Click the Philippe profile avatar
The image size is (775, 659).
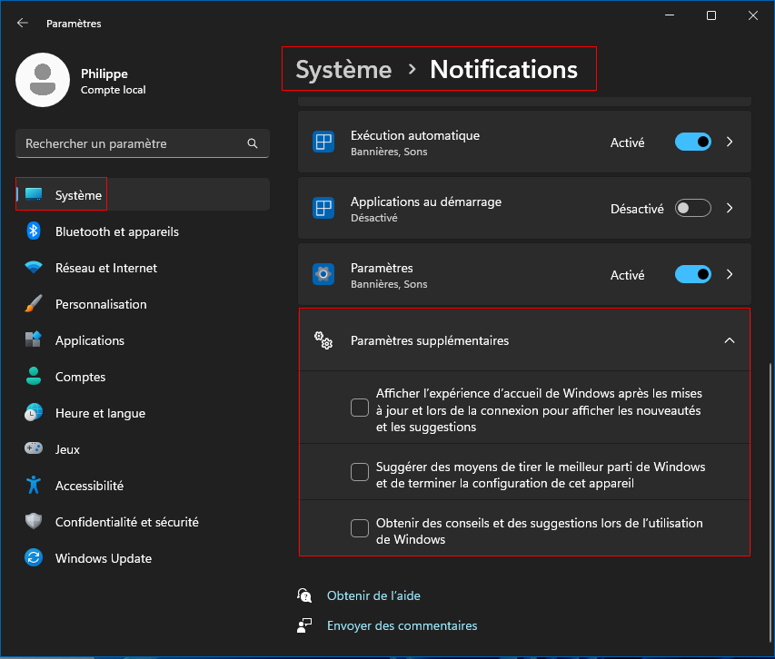click(x=43, y=80)
